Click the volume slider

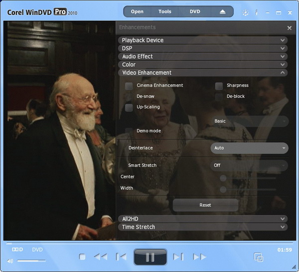(x=31, y=261)
